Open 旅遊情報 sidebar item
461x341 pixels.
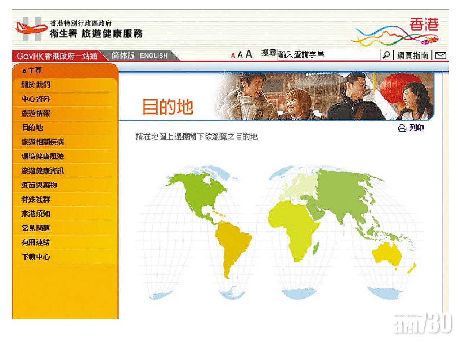(36, 114)
